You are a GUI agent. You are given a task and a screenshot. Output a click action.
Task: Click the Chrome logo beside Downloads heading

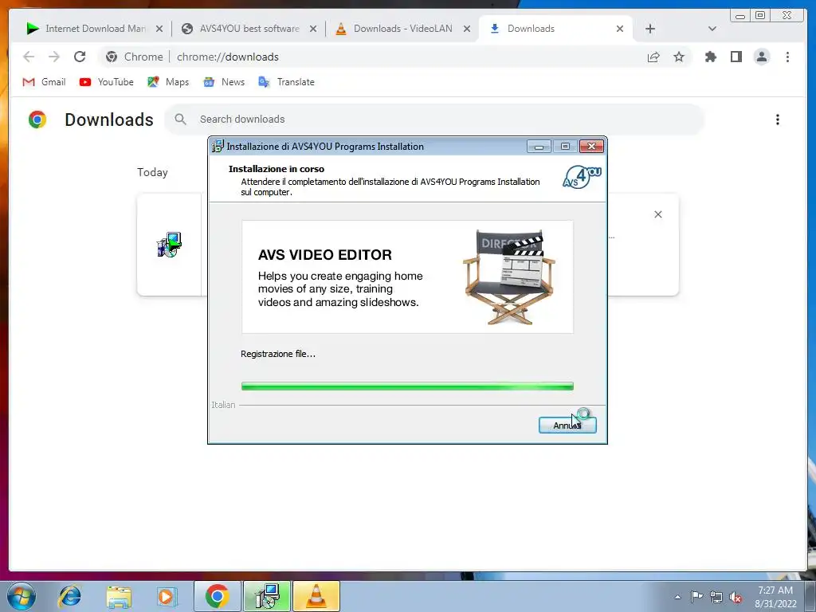[37, 120]
